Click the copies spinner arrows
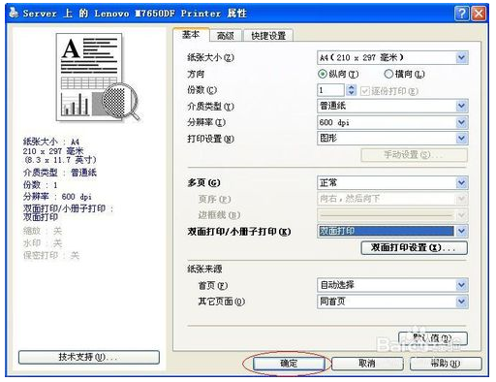Image resolution: width=496 pixels, height=382 pixels. 351,90
